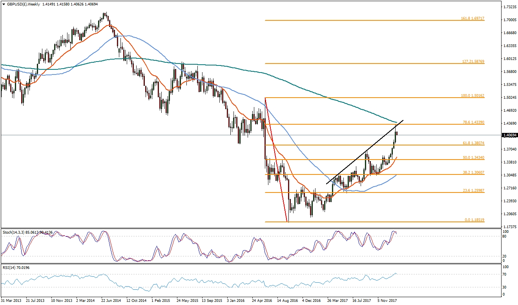Click the 23.6 Fibonacci label 1.25987
518x305 pixels.
click(x=474, y=191)
